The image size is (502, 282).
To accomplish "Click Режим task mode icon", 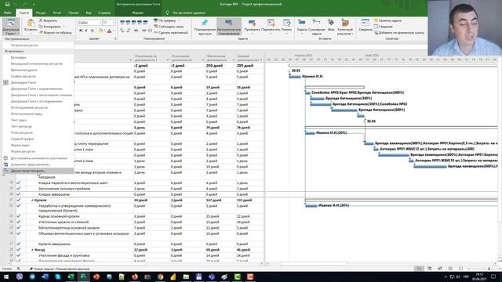I will pyautogui.click(x=286, y=23).
